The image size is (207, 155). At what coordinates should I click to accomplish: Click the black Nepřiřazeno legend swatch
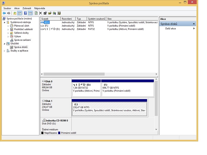point(42,133)
